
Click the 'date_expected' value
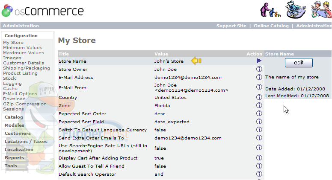click(172, 122)
